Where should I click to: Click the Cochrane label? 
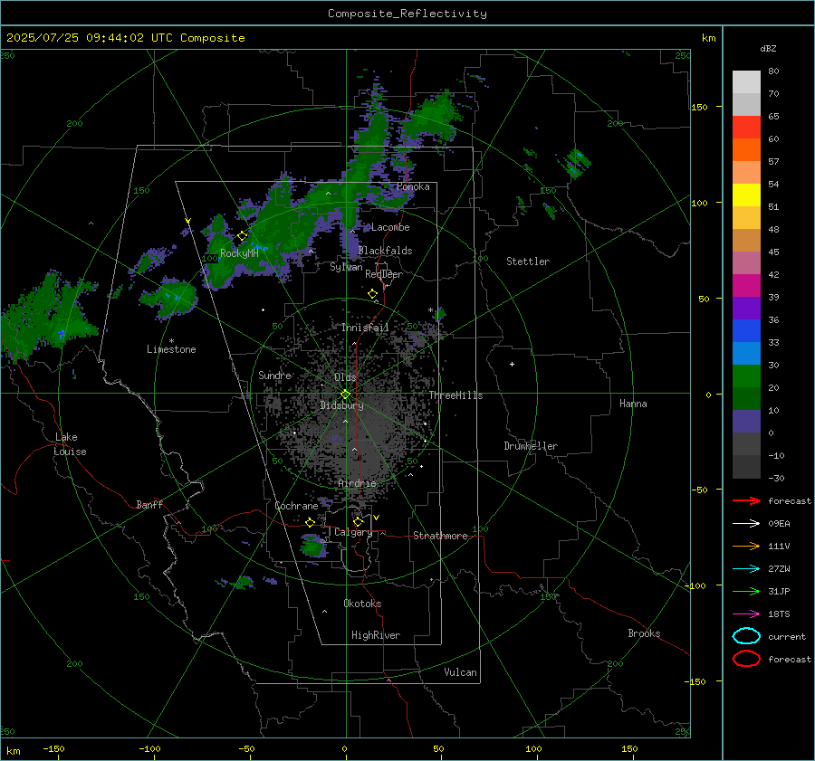(296, 506)
